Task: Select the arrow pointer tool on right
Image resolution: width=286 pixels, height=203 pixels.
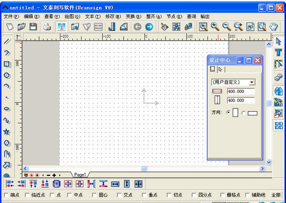Action: [279, 42]
